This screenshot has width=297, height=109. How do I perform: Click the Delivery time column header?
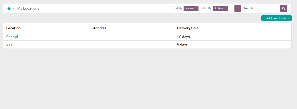[188, 28]
